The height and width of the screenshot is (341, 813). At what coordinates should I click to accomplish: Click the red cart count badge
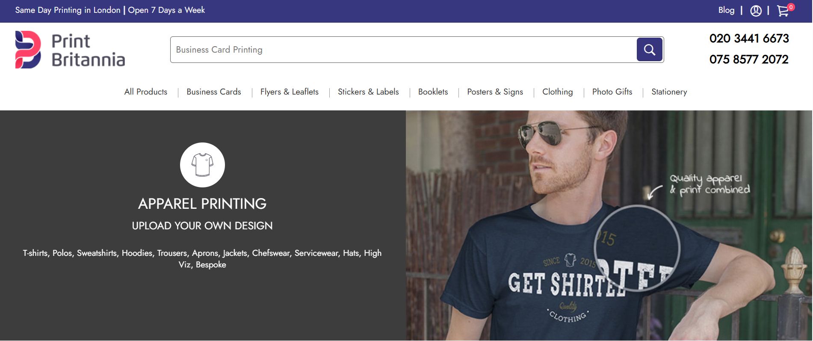pos(791,7)
